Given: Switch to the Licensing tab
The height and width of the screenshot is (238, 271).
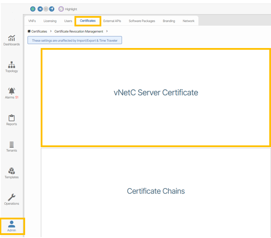Looking at the screenshot, I should pos(50,21).
